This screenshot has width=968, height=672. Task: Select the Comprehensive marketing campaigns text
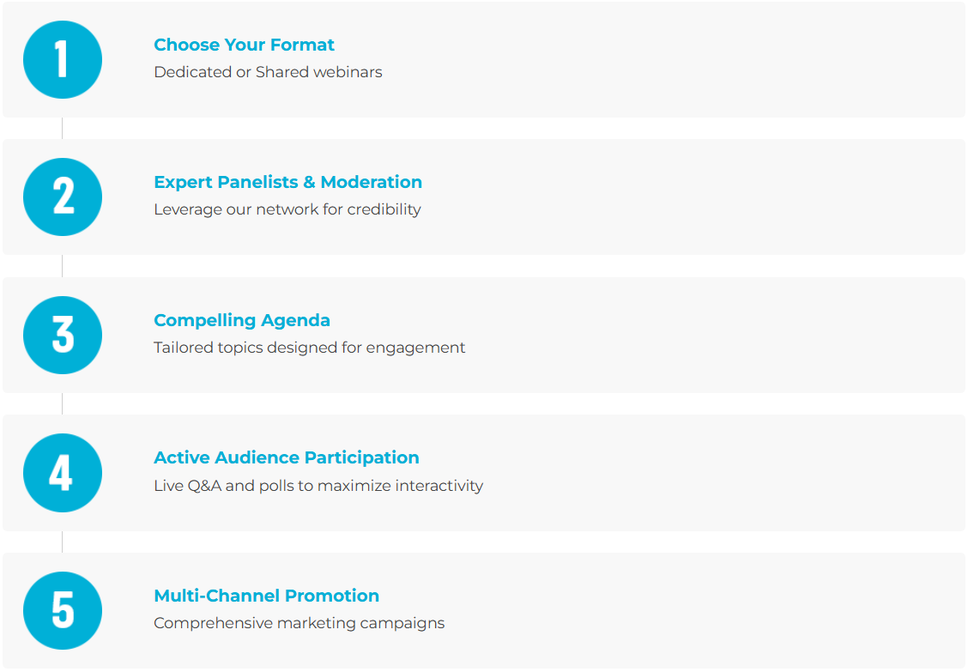click(x=299, y=623)
